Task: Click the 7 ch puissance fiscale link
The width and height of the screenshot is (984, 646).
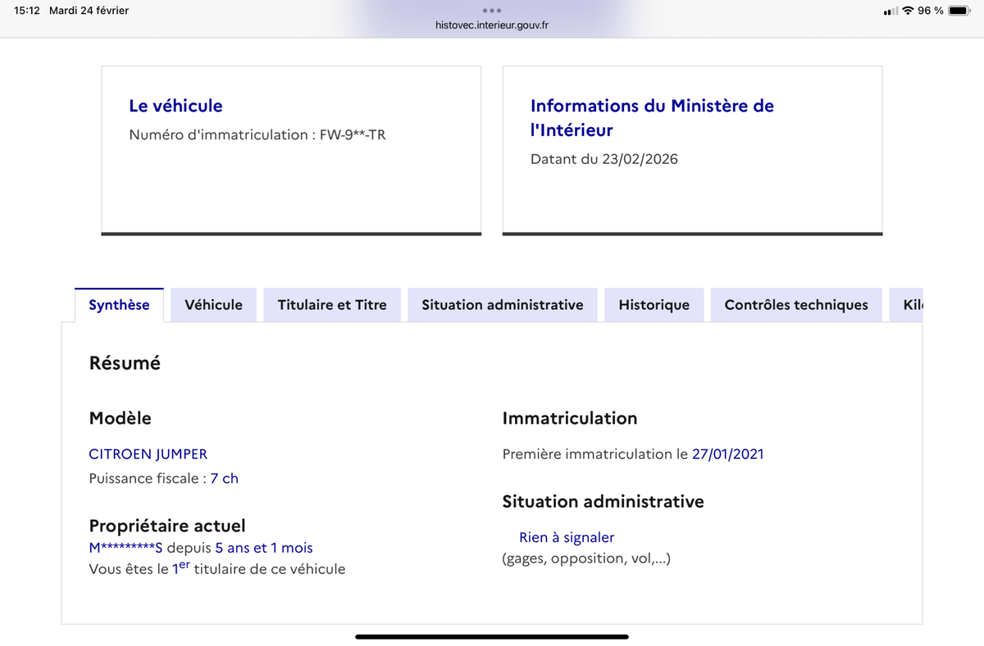Action: coord(225,478)
